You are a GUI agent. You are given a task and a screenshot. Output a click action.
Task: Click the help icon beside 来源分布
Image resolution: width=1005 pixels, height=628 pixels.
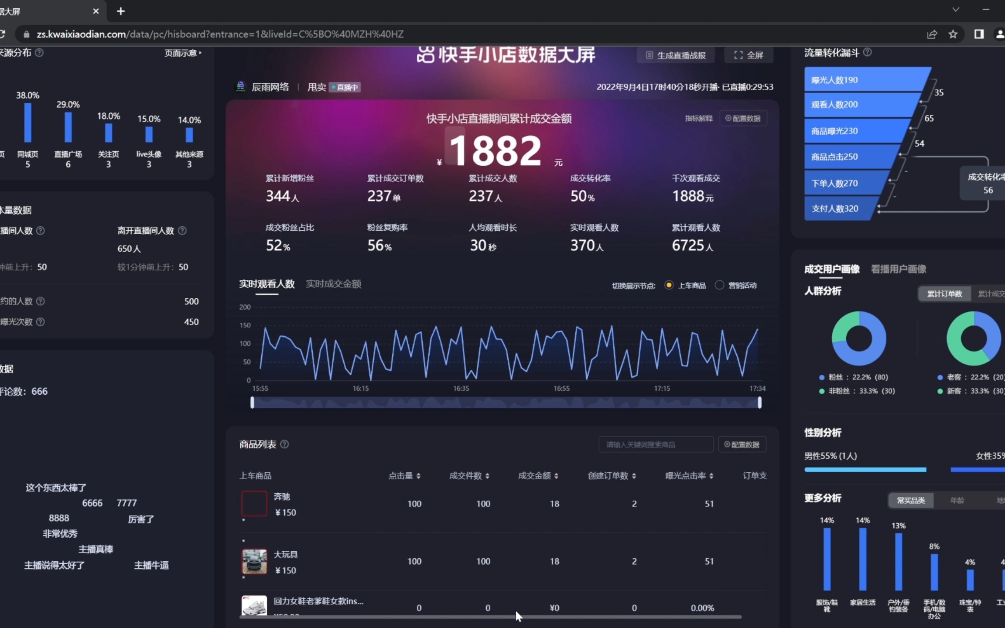[39, 53]
